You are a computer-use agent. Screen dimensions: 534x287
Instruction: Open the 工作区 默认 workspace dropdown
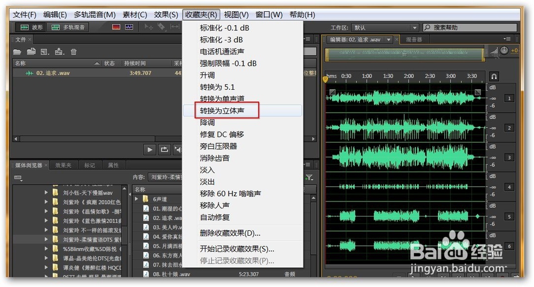click(x=385, y=27)
